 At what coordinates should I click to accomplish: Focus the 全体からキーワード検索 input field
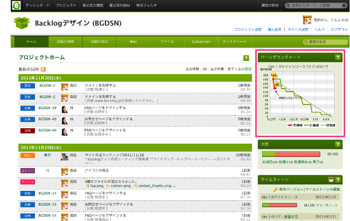coord(316,5)
